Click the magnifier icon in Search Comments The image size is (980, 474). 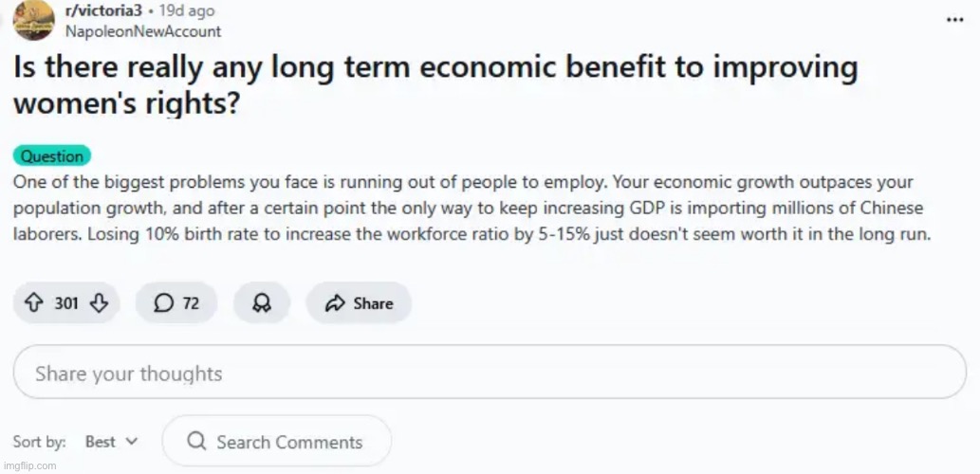[x=197, y=442]
